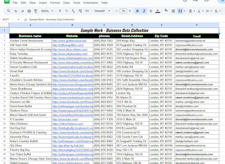Image resolution: width=225 pixels, height=164 pixels.
Task: Format as percent
Action: tap(67, 11)
